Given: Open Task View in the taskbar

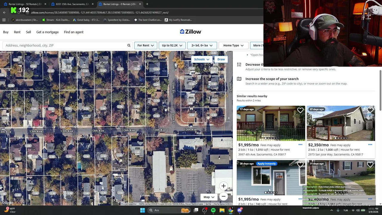Looking at the screenshot, I should pos(196,210).
